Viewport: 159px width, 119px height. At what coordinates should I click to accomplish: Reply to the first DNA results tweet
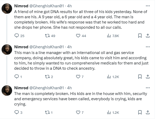[17, 36]
